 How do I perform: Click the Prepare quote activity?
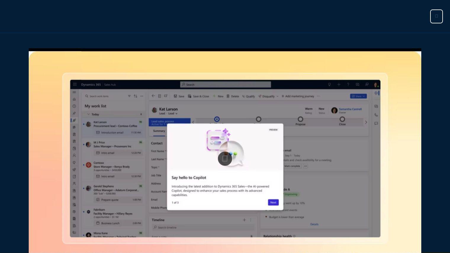coord(118,200)
